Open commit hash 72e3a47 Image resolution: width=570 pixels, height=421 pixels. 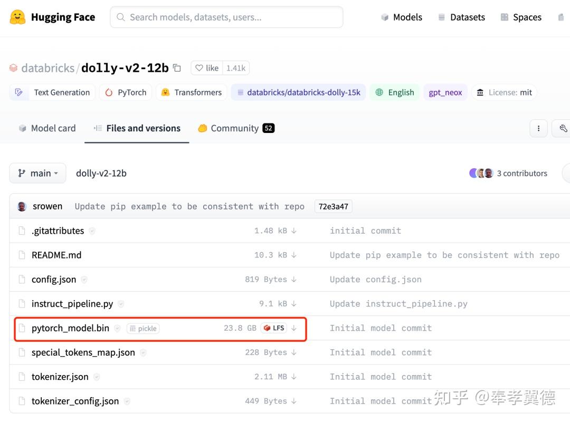[334, 206]
